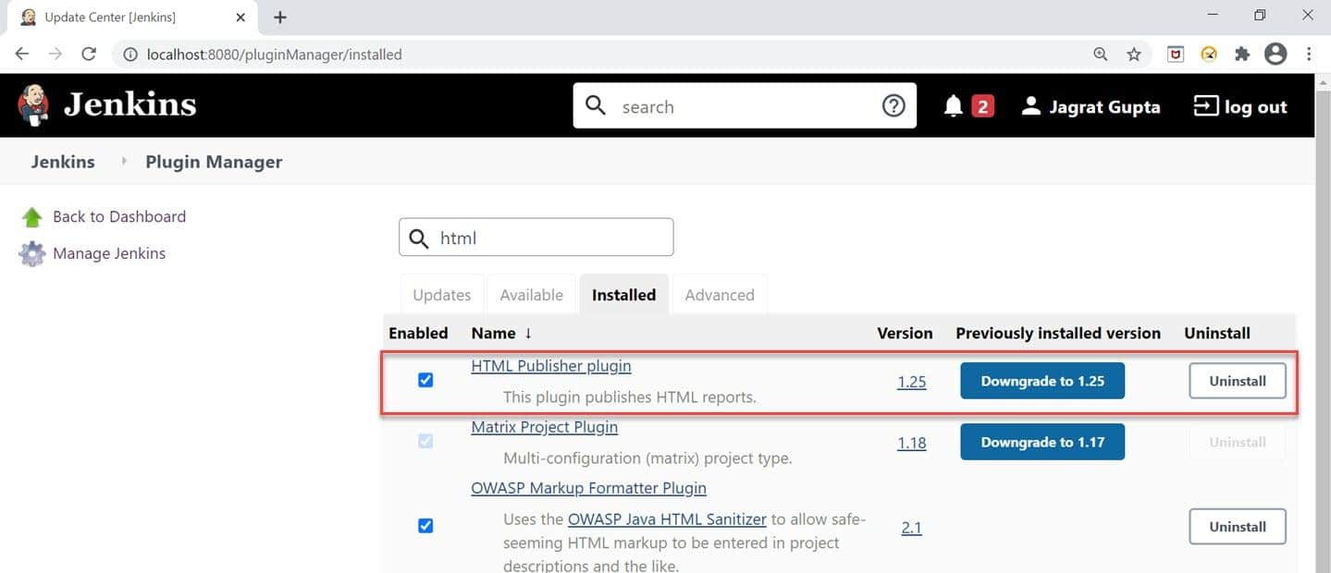This screenshot has width=1331, height=573.
Task: Click the Jagrat Gupta user name
Action: point(1104,106)
